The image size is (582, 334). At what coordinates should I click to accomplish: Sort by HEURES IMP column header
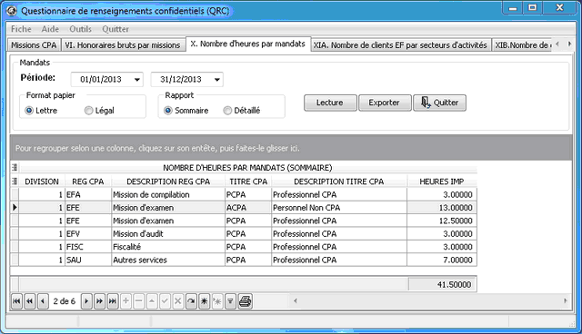[x=442, y=182]
